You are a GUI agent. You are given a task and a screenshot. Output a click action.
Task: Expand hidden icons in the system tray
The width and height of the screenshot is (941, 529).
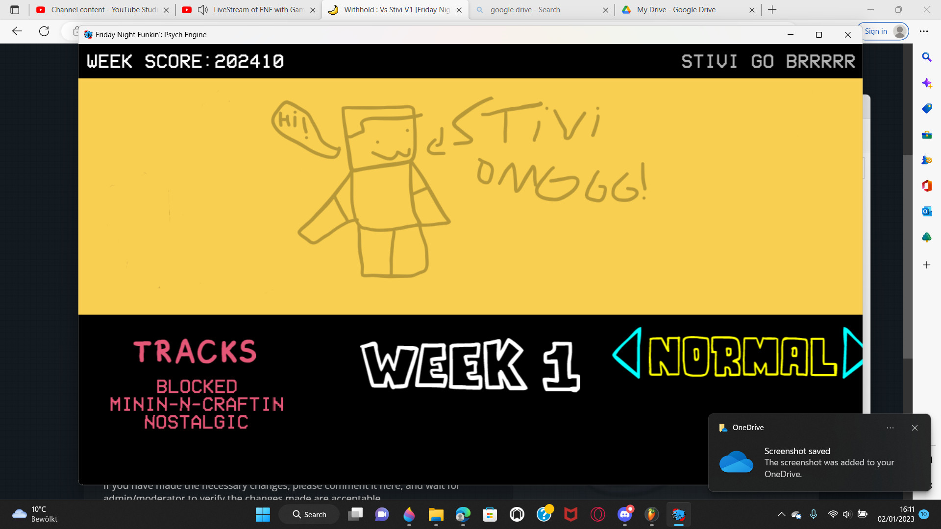781,514
